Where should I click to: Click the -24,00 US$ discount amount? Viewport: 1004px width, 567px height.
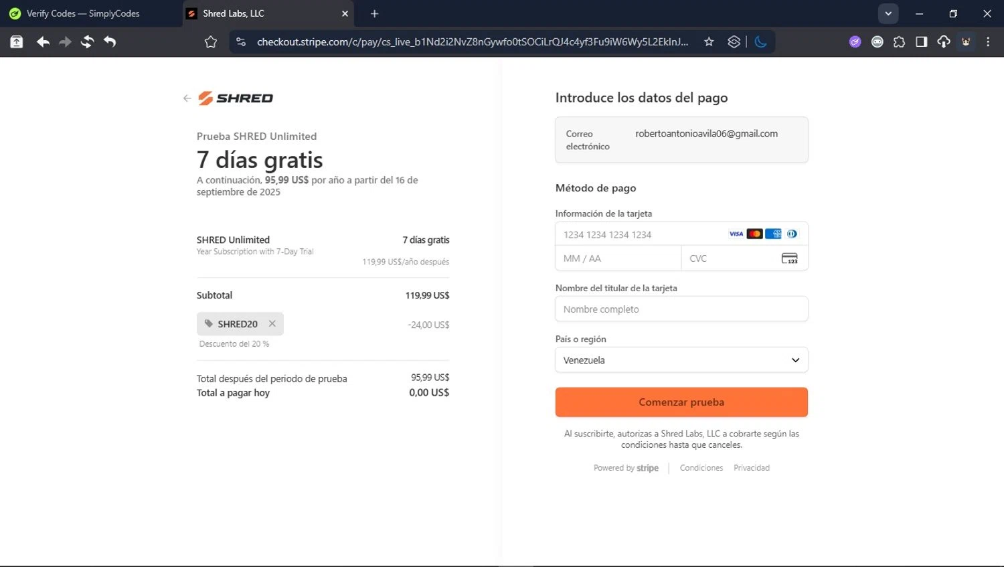point(428,325)
